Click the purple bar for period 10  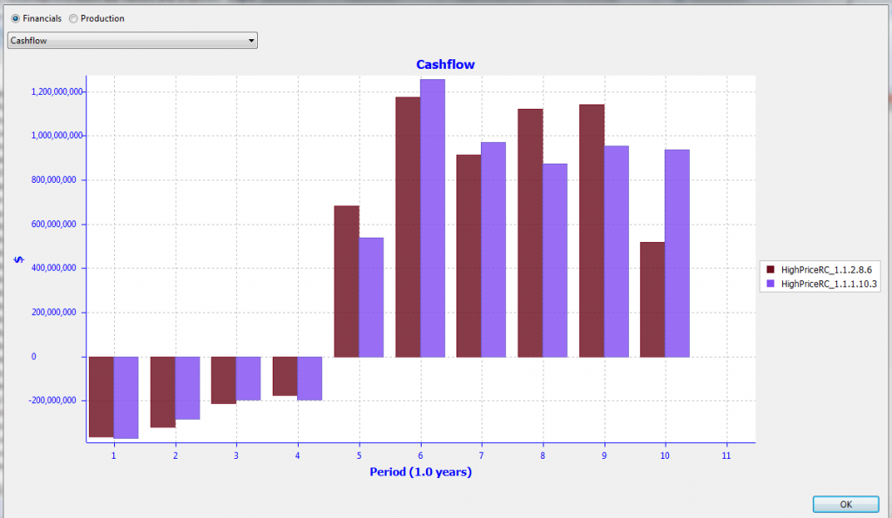click(x=677, y=253)
